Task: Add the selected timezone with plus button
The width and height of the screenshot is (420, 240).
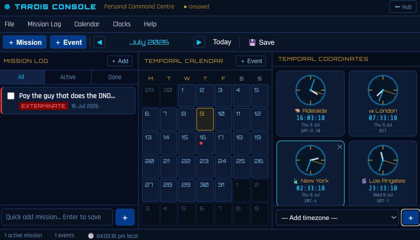Action: click(411, 218)
